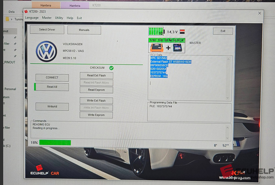Click Write Ext Flash button
Image resolution: width=275 pixels, height=185 pixels.
tap(96, 101)
